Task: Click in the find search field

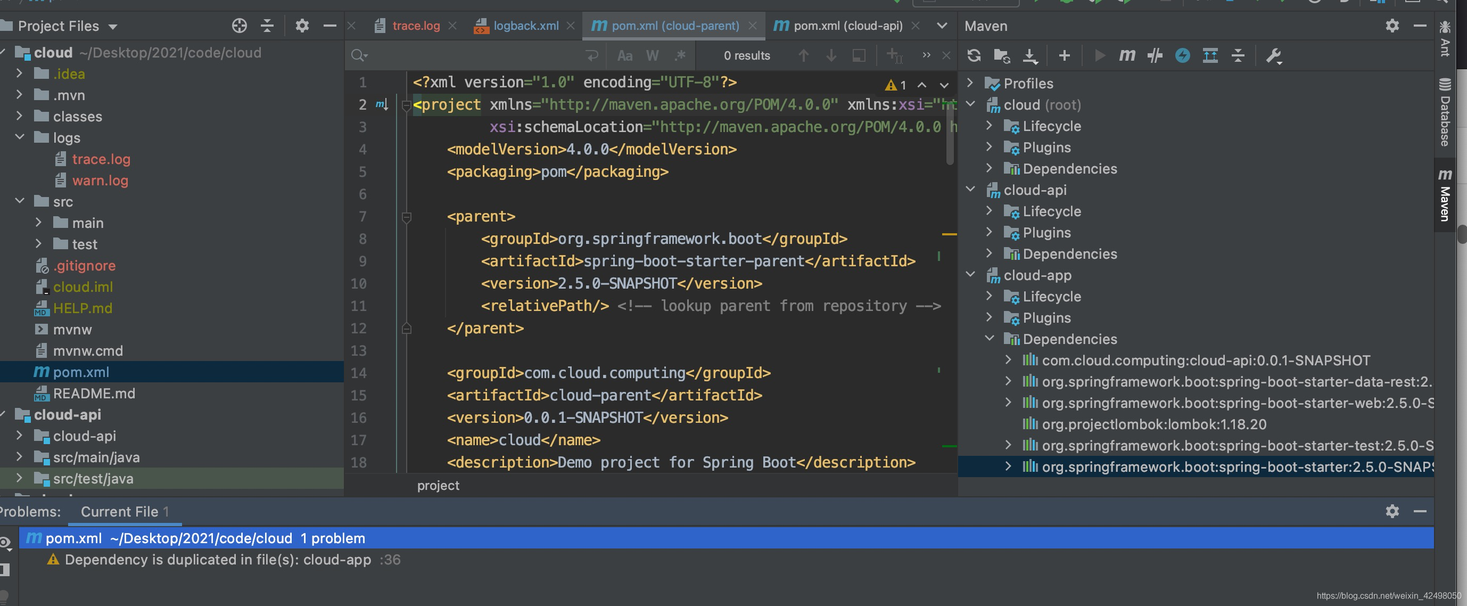Action: [x=473, y=55]
